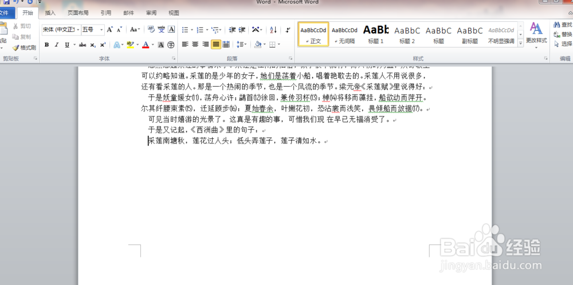Open the font size dropdown (五号)

102,30
